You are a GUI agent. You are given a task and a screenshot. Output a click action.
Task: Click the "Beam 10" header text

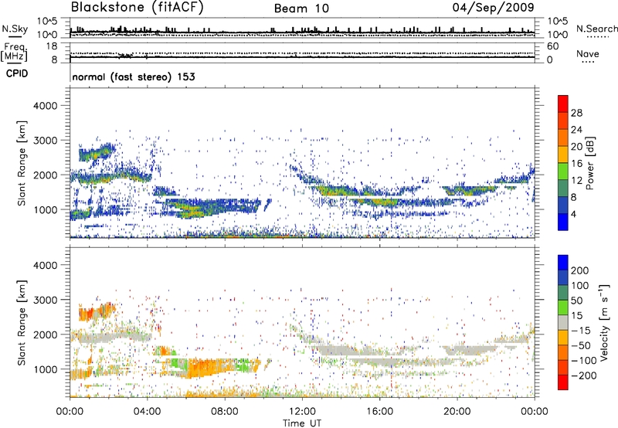pos(301,8)
